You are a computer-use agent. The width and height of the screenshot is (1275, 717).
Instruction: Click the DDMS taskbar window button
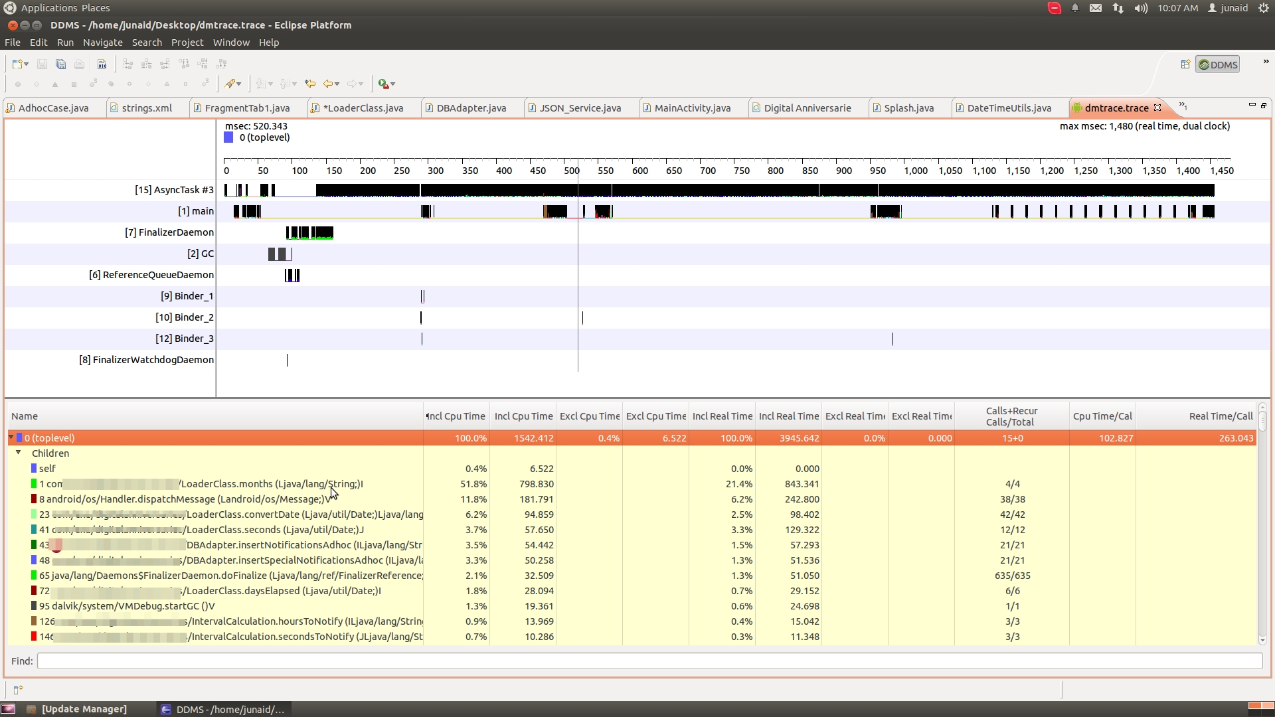pyautogui.click(x=223, y=709)
